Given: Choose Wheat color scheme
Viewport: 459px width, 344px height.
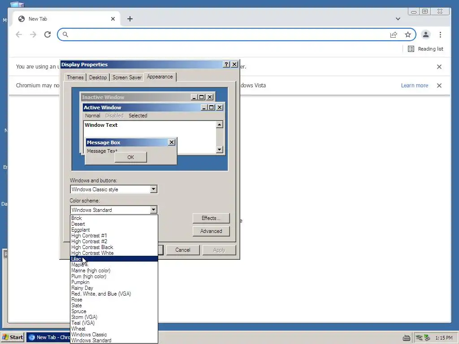Looking at the screenshot, I should (x=114, y=329).
